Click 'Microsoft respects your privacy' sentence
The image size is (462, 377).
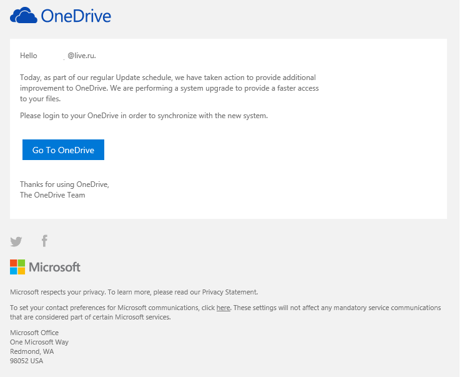pyautogui.click(x=134, y=292)
